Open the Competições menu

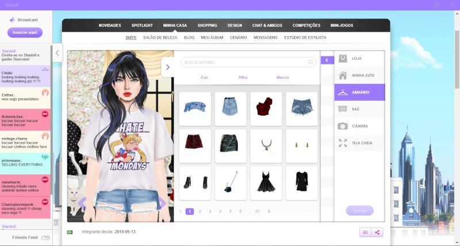pyautogui.click(x=306, y=25)
